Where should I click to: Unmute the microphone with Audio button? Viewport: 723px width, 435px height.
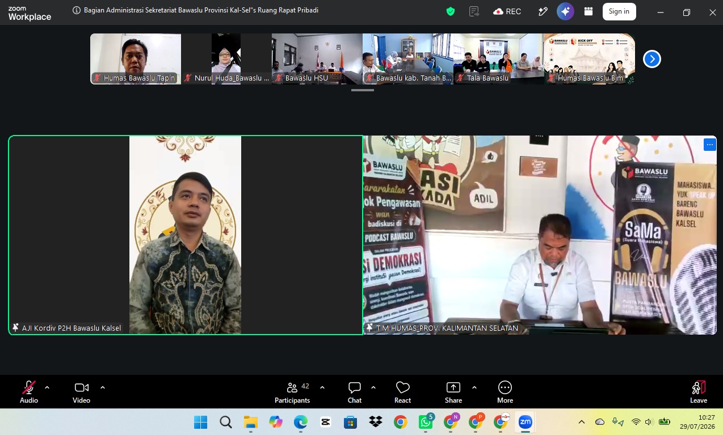tap(29, 392)
